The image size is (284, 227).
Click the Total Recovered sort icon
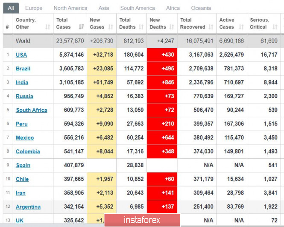(x=211, y=27)
